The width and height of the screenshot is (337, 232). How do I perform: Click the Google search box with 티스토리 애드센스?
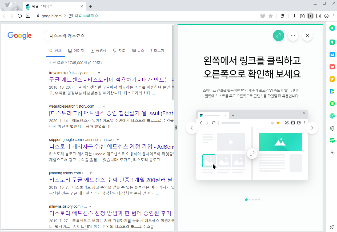pyautogui.click(x=109, y=36)
